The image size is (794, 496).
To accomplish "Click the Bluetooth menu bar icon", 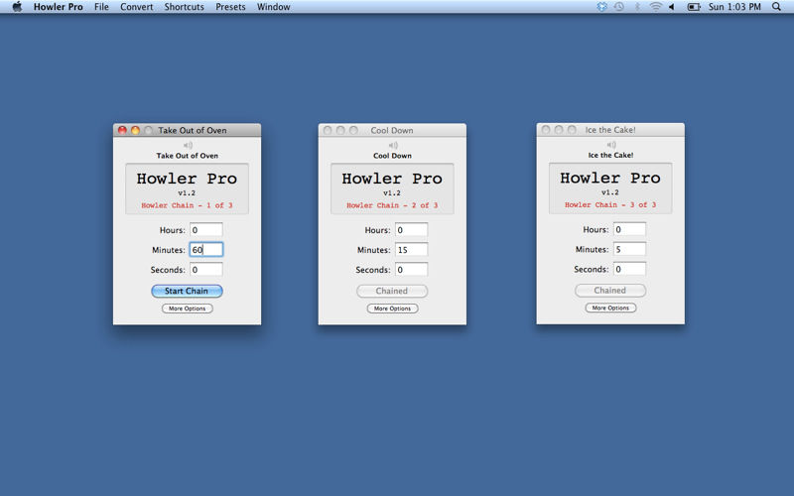I will (x=637, y=7).
